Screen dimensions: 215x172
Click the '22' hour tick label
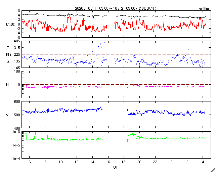(x=155, y=162)
